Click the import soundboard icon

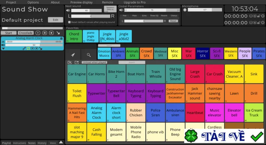70,62
